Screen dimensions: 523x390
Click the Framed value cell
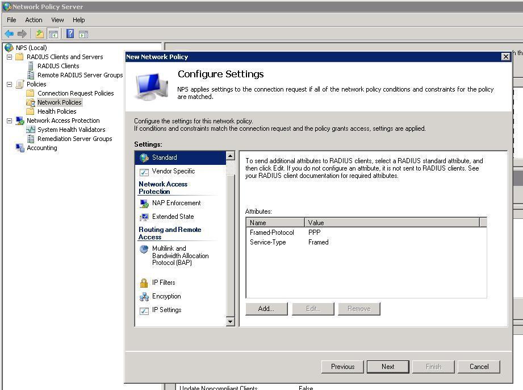[x=318, y=242]
